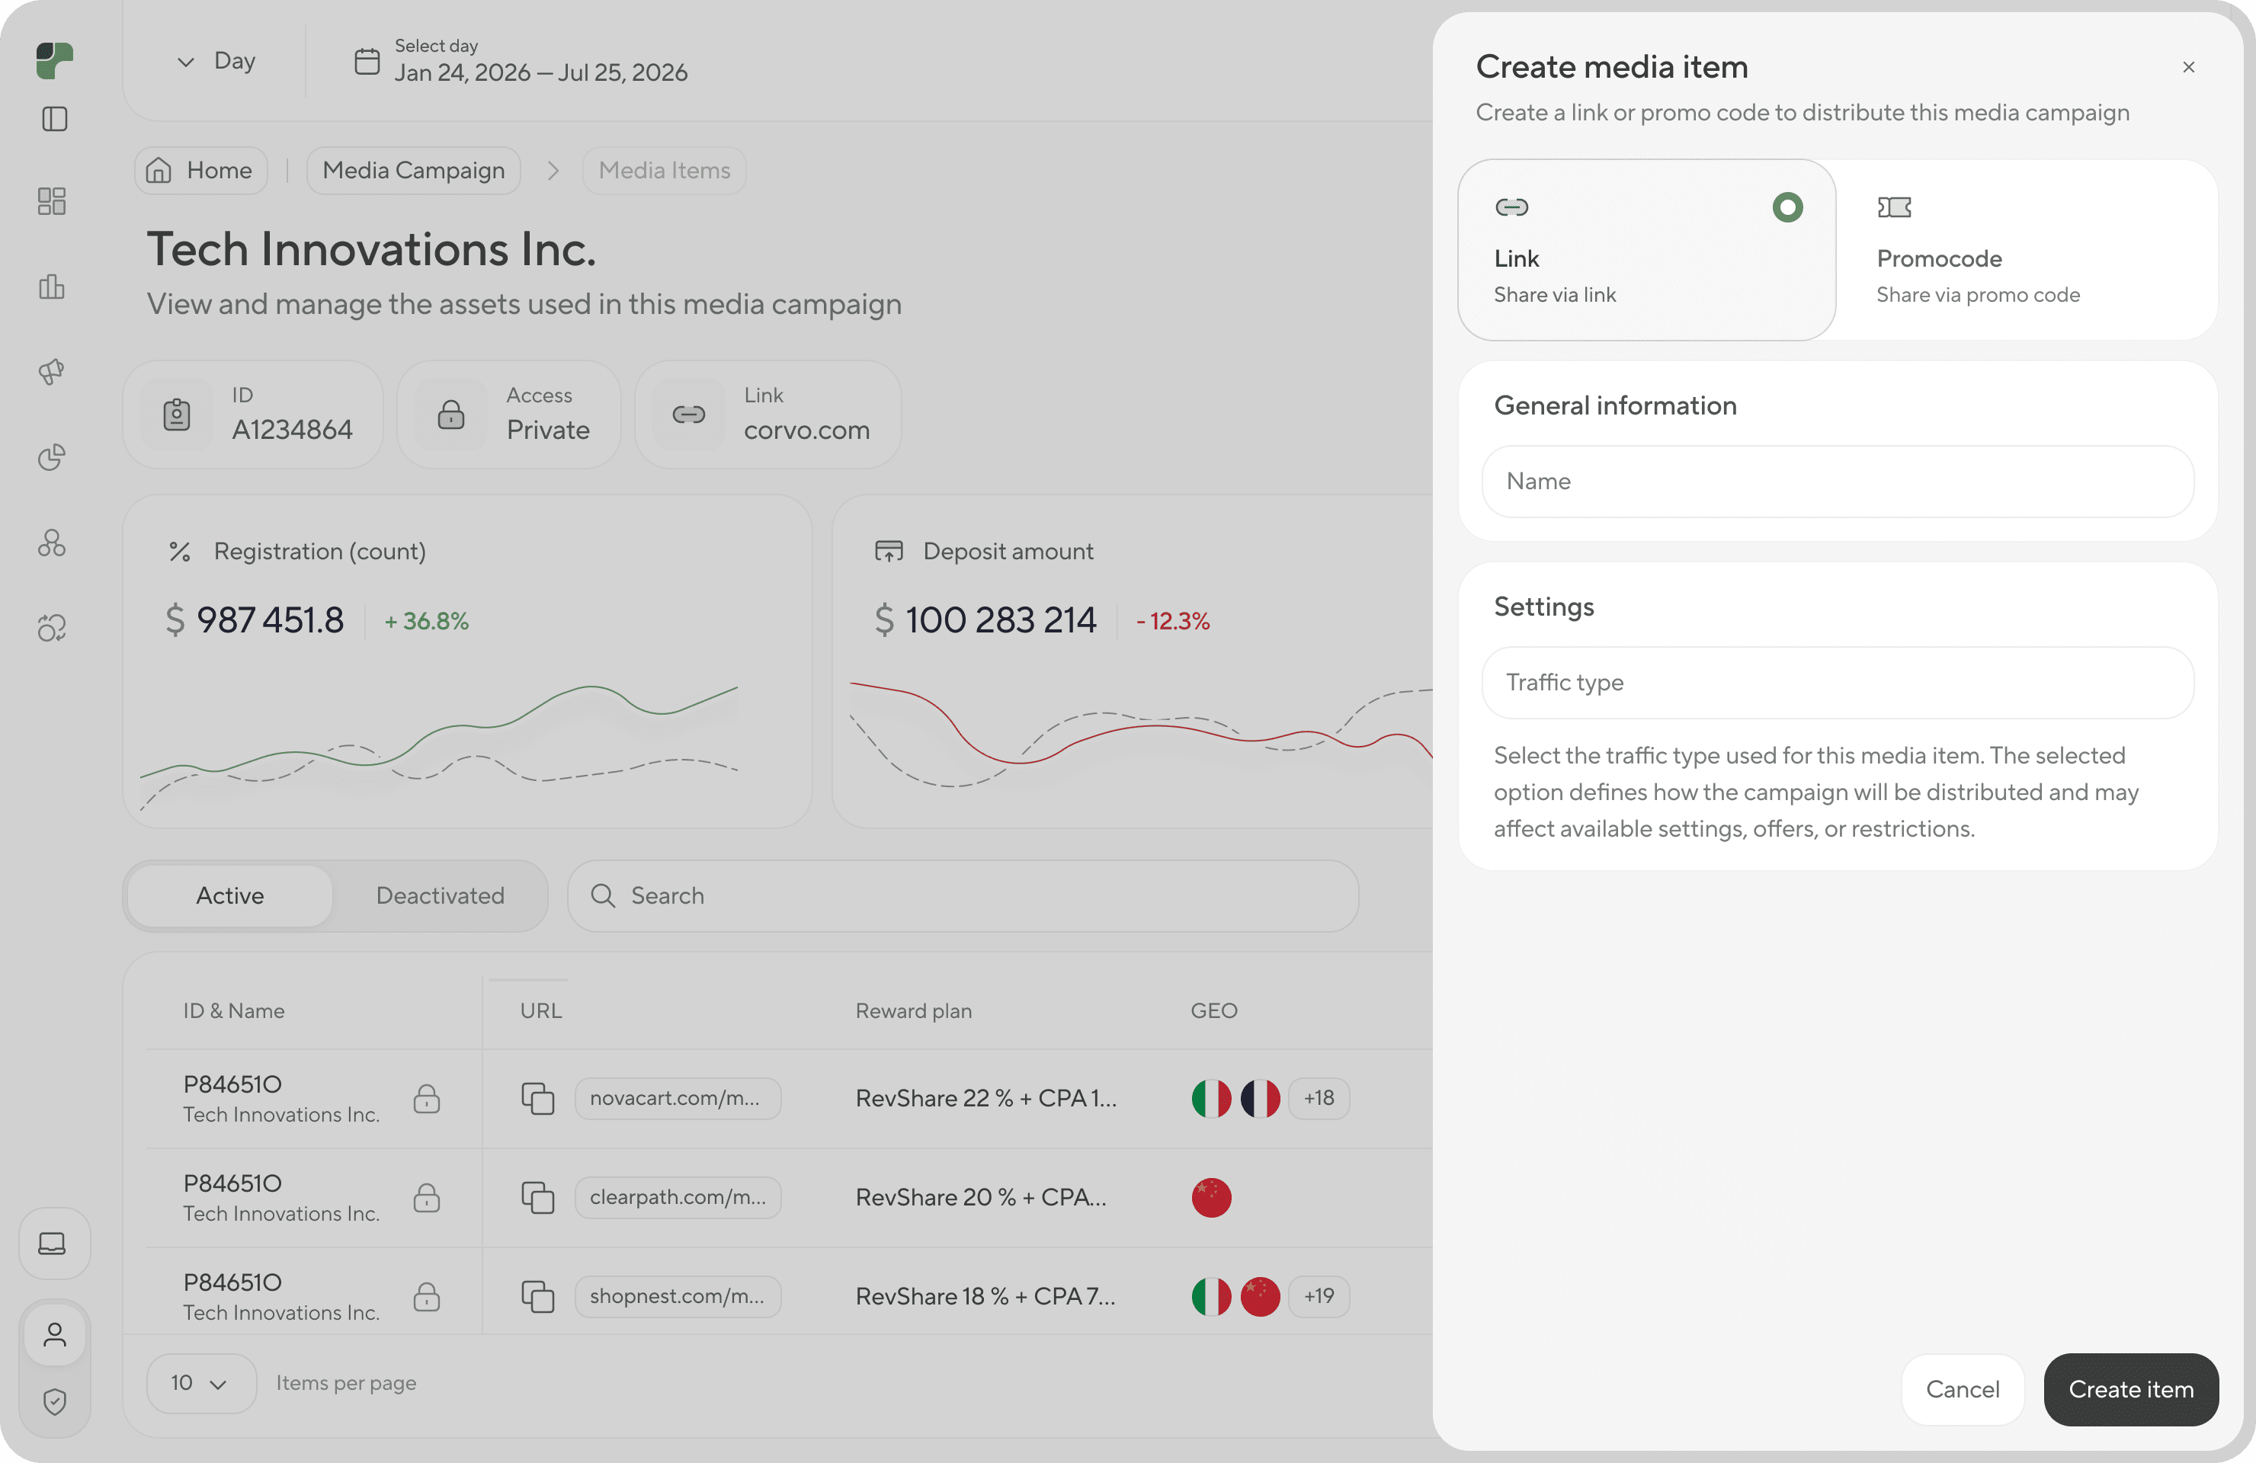The height and width of the screenshot is (1463, 2256).
Task: Go to Media Campaign breadcrumb
Action: point(413,171)
